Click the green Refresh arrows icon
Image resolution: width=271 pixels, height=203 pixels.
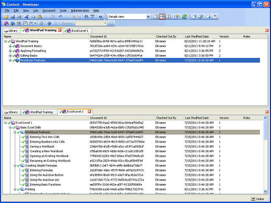[185, 17]
